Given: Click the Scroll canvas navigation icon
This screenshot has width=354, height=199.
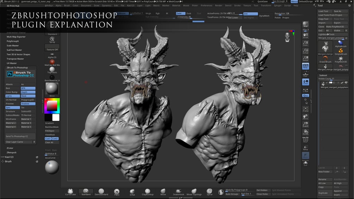Looking at the screenshot, I should coord(305,36).
